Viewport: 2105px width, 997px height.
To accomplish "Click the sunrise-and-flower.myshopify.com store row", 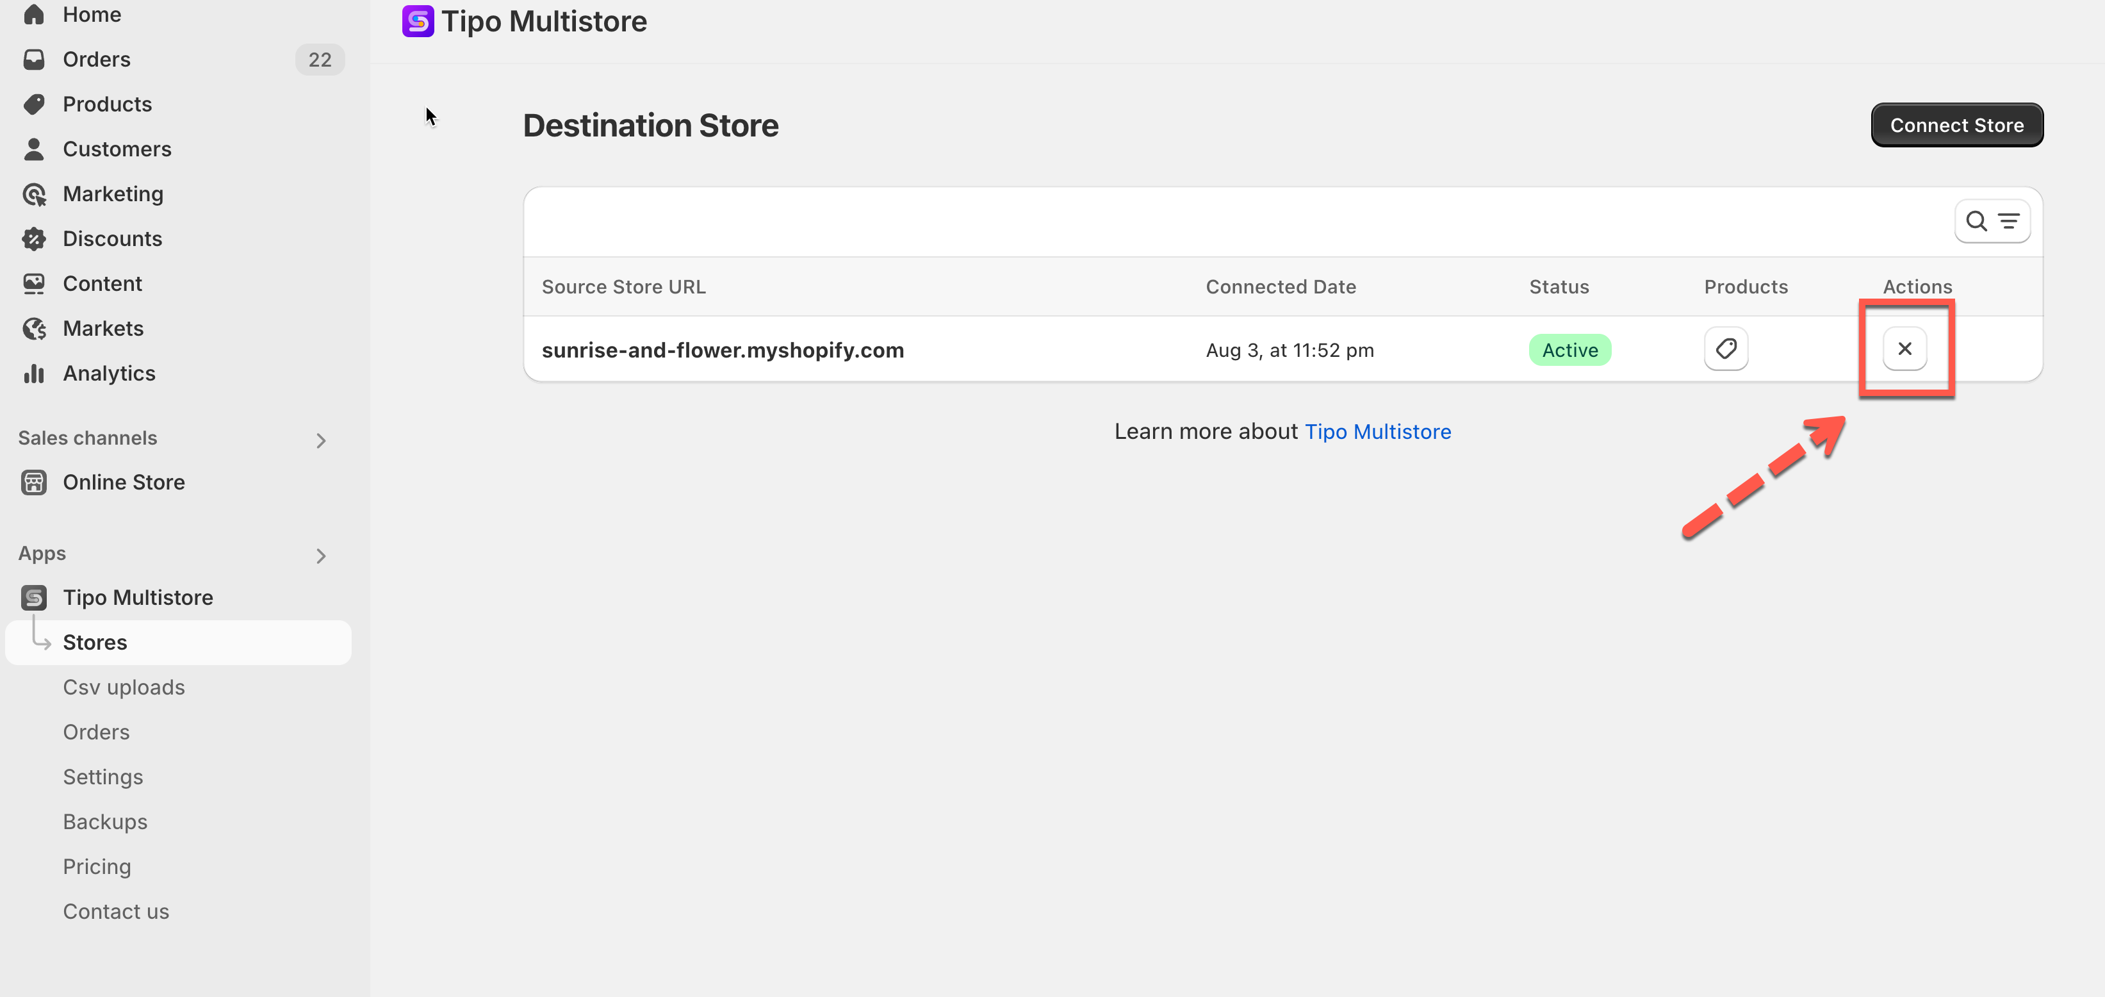I will (723, 350).
